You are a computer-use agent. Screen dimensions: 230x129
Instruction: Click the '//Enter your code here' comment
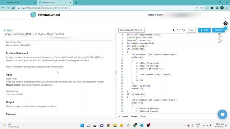click(x=140, y=38)
